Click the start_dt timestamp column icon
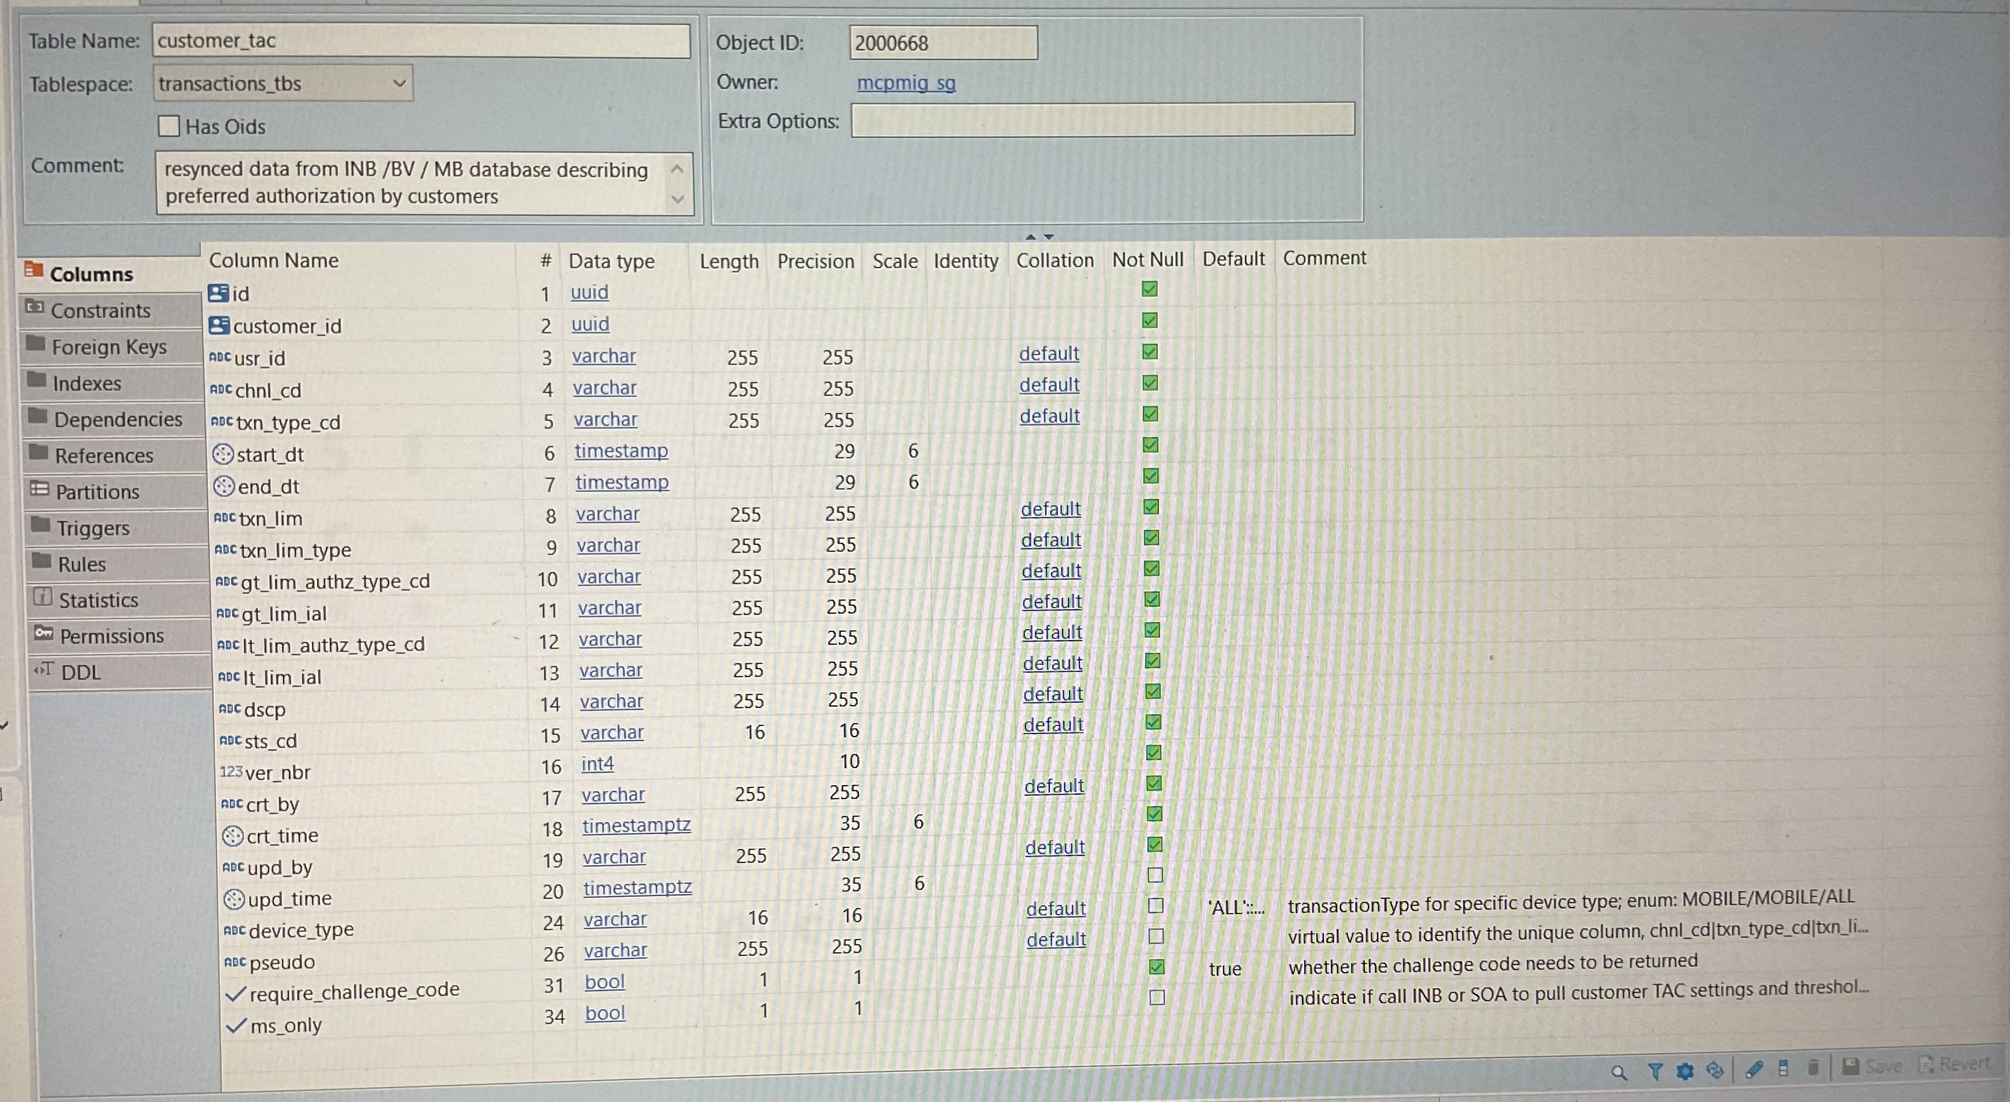This screenshot has height=1102, width=2010. tap(223, 454)
